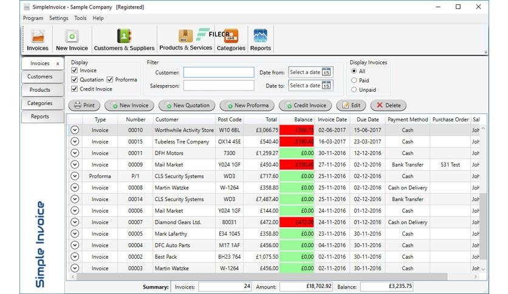Viewport: 508px width, 294px height.
Task: Expand row for invoice 00004
Action: tap(75, 245)
